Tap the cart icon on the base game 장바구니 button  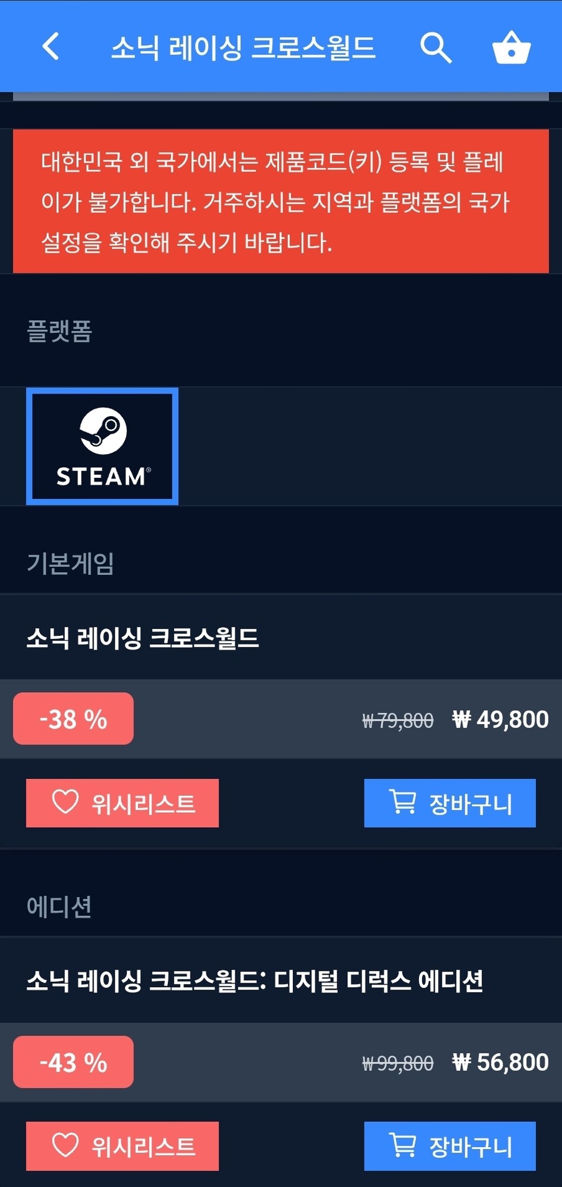[x=403, y=803]
